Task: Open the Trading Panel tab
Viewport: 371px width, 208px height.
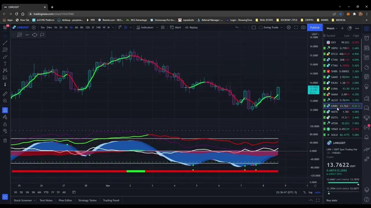Action: (x=111, y=200)
